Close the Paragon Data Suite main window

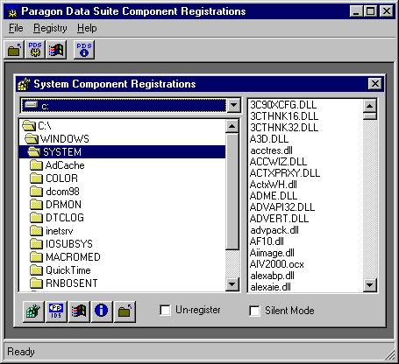pyautogui.click(x=387, y=11)
